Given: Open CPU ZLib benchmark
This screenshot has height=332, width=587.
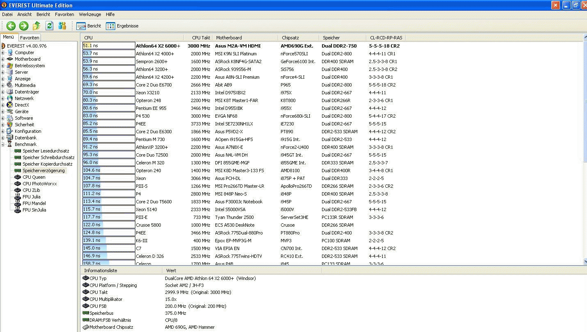Looking at the screenshot, I should click(x=31, y=190).
